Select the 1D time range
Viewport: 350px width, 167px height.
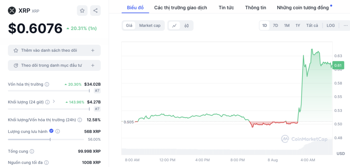coord(265,26)
